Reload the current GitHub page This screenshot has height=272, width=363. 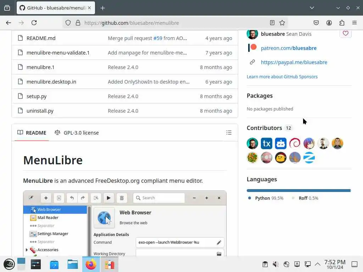pos(34,23)
